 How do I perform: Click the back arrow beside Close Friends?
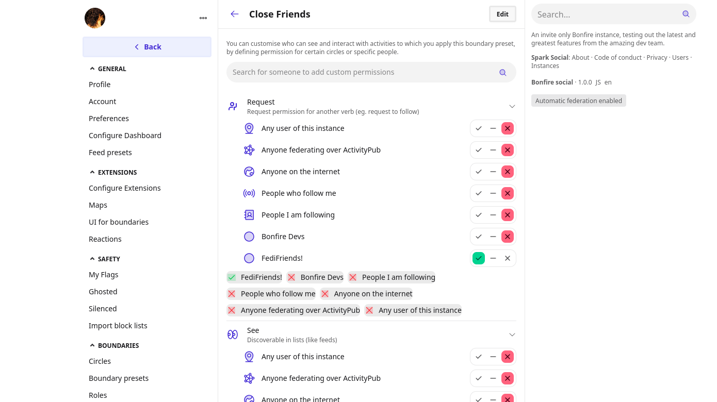pyautogui.click(x=235, y=14)
